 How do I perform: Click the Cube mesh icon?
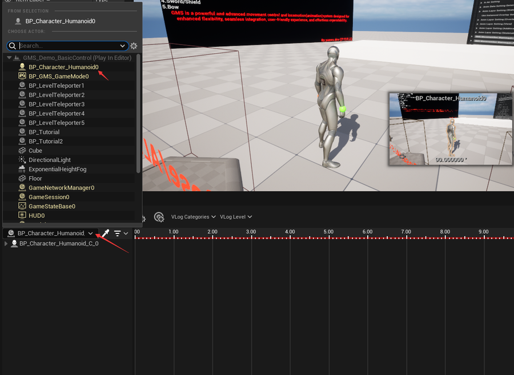tap(22, 150)
